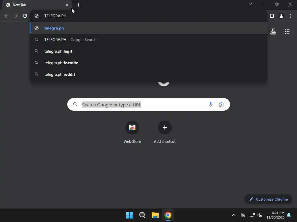Open File Explorer from the taskbar

(155, 215)
